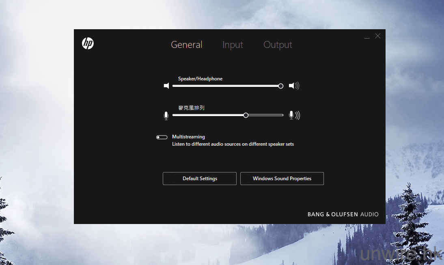
Task: Click the Speaker/Headphone volume slider handle
Action: pos(280,86)
